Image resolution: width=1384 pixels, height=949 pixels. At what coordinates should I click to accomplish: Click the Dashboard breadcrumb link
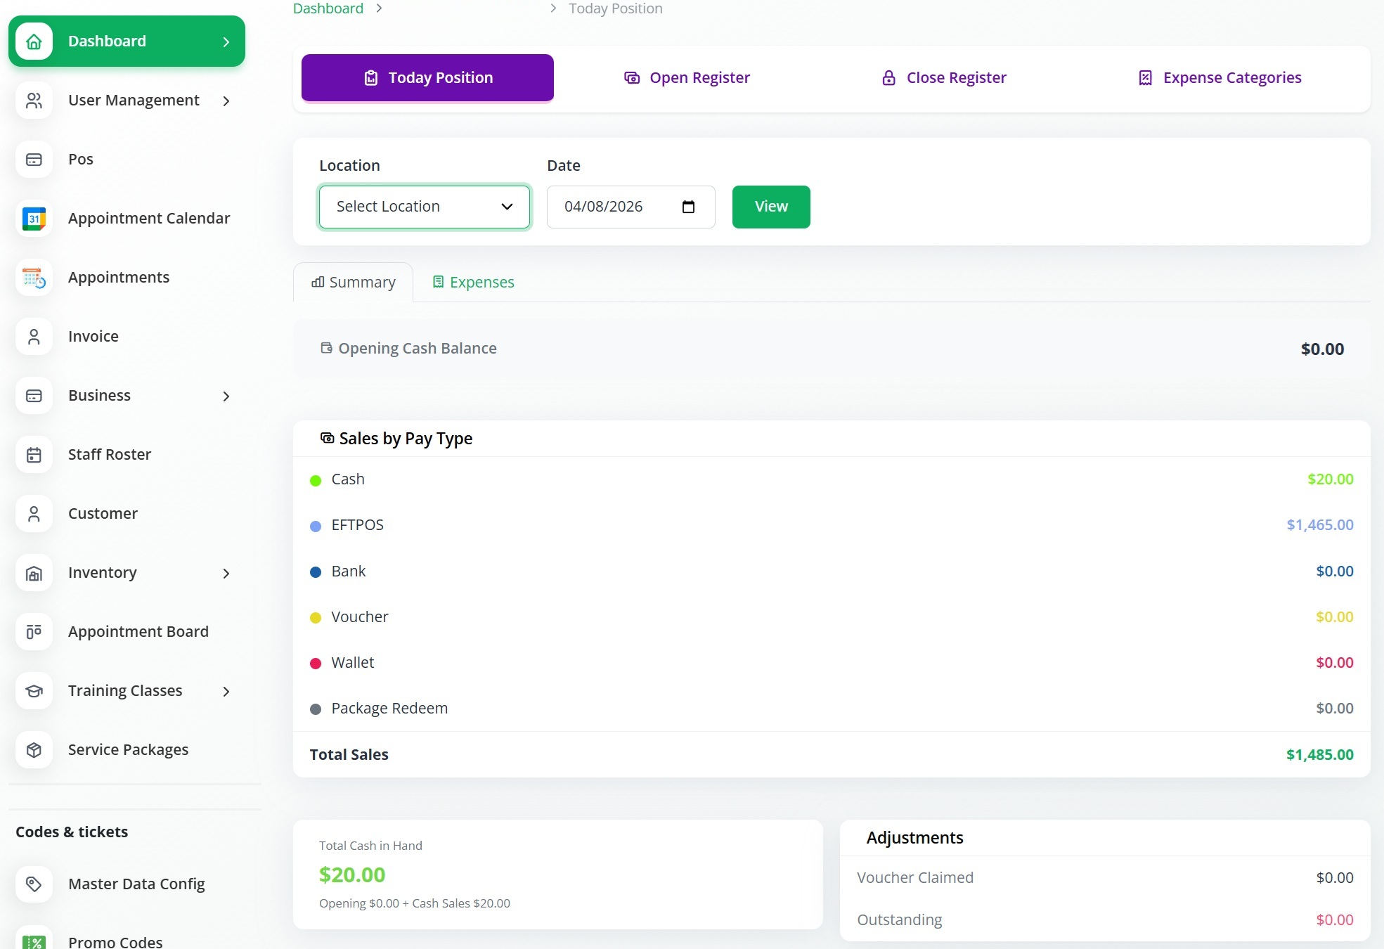[x=328, y=8]
